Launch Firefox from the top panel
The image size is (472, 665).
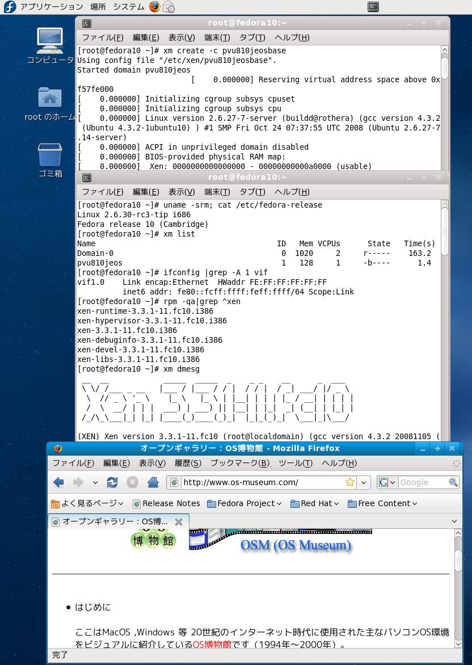point(155,6)
